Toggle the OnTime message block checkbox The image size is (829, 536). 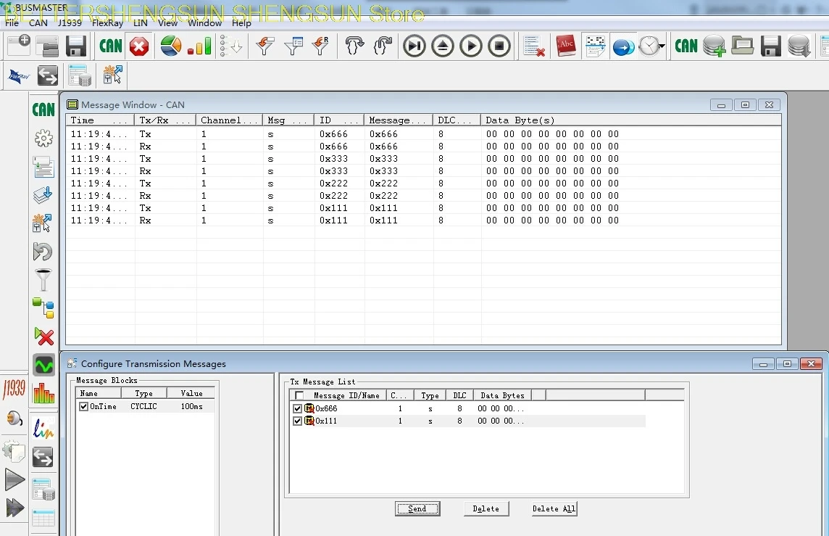click(83, 406)
